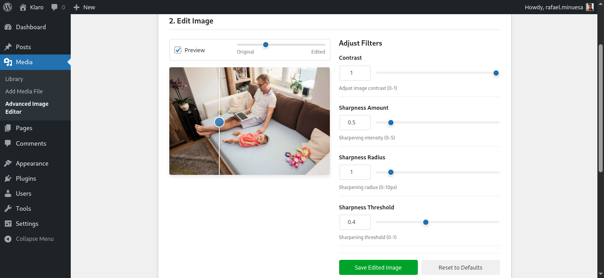Image resolution: width=604 pixels, height=278 pixels.
Task: Uncheck the Preview checkbox
Action: [x=178, y=50]
